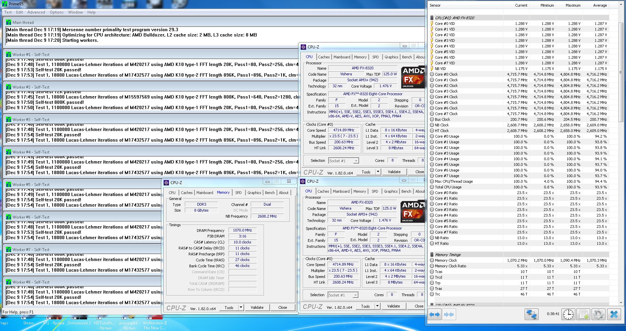
Task: Expand the Tools dropdown arrow in the CPU-Z Memory window
Action: tap(241, 307)
